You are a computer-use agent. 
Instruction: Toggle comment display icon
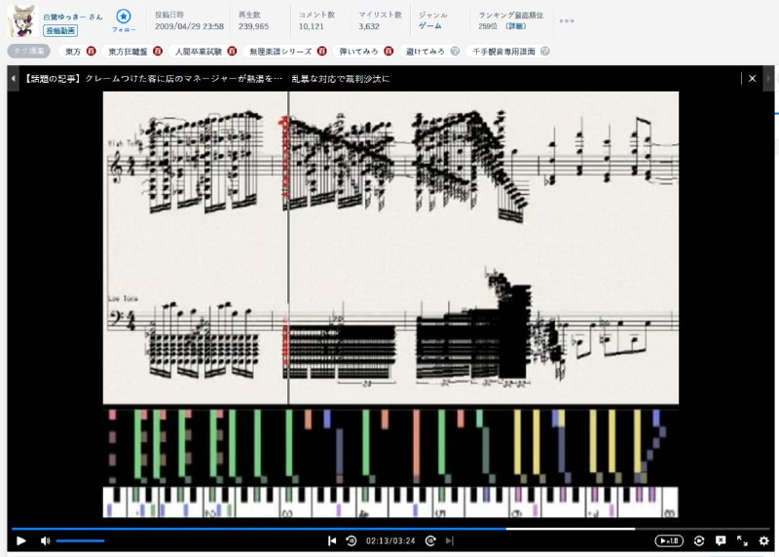721,540
